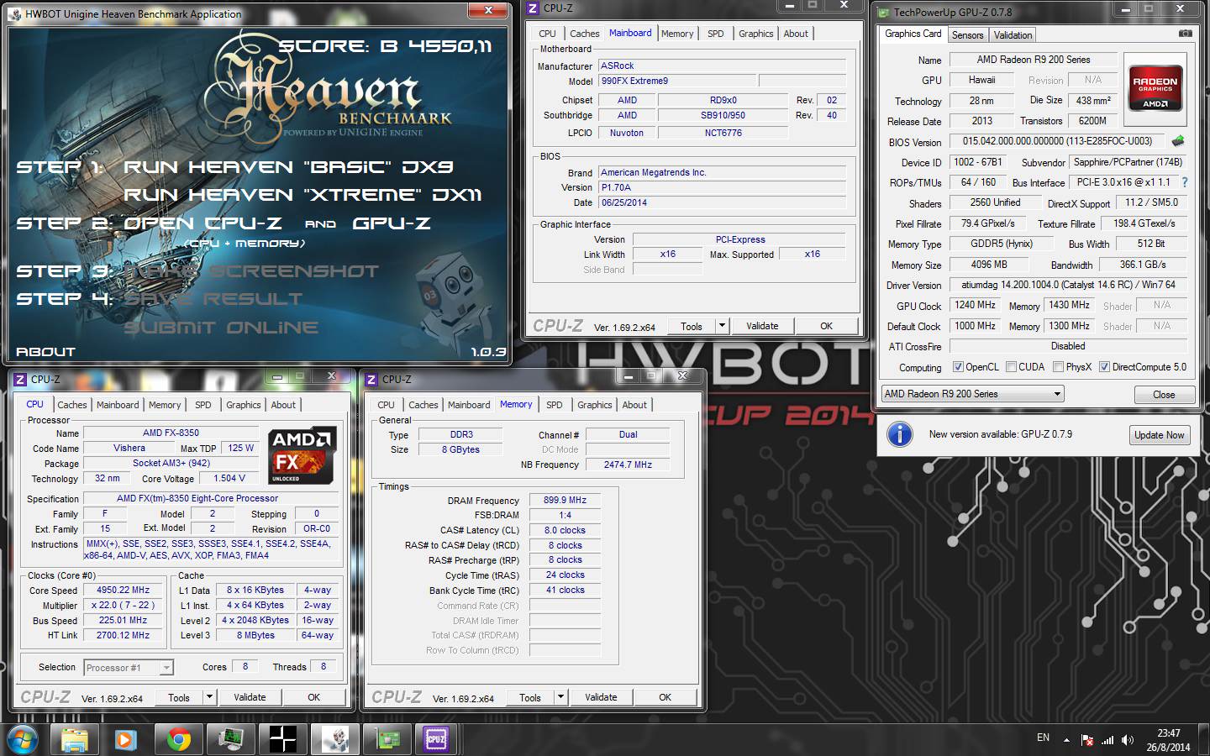Click the Radeon Graphics logo in GPU-Z
This screenshot has width=1210, height=756.
[1155, 88]
